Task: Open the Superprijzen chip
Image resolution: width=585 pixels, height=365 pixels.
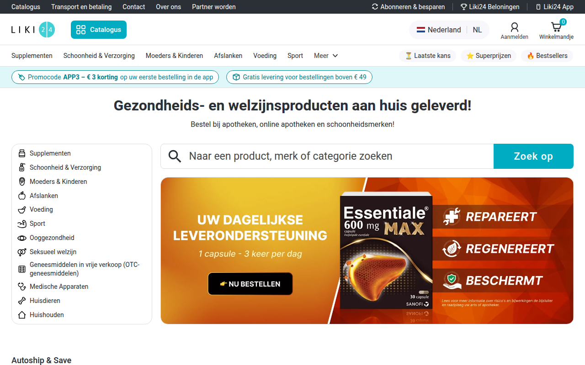Action: (x=489, y=56)
